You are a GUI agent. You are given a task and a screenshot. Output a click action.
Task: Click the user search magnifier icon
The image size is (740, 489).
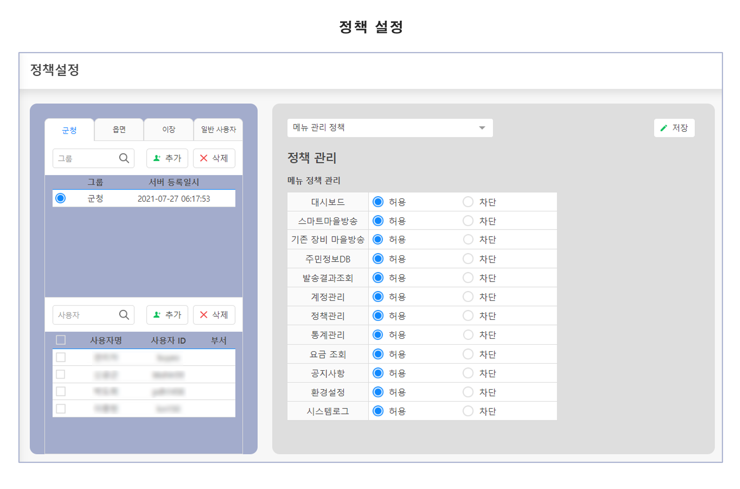(124, 315)
